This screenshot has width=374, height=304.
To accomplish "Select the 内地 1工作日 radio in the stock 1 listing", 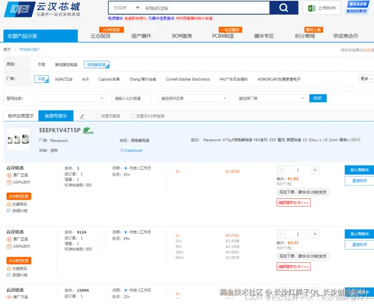I will (x=126, y=168).
